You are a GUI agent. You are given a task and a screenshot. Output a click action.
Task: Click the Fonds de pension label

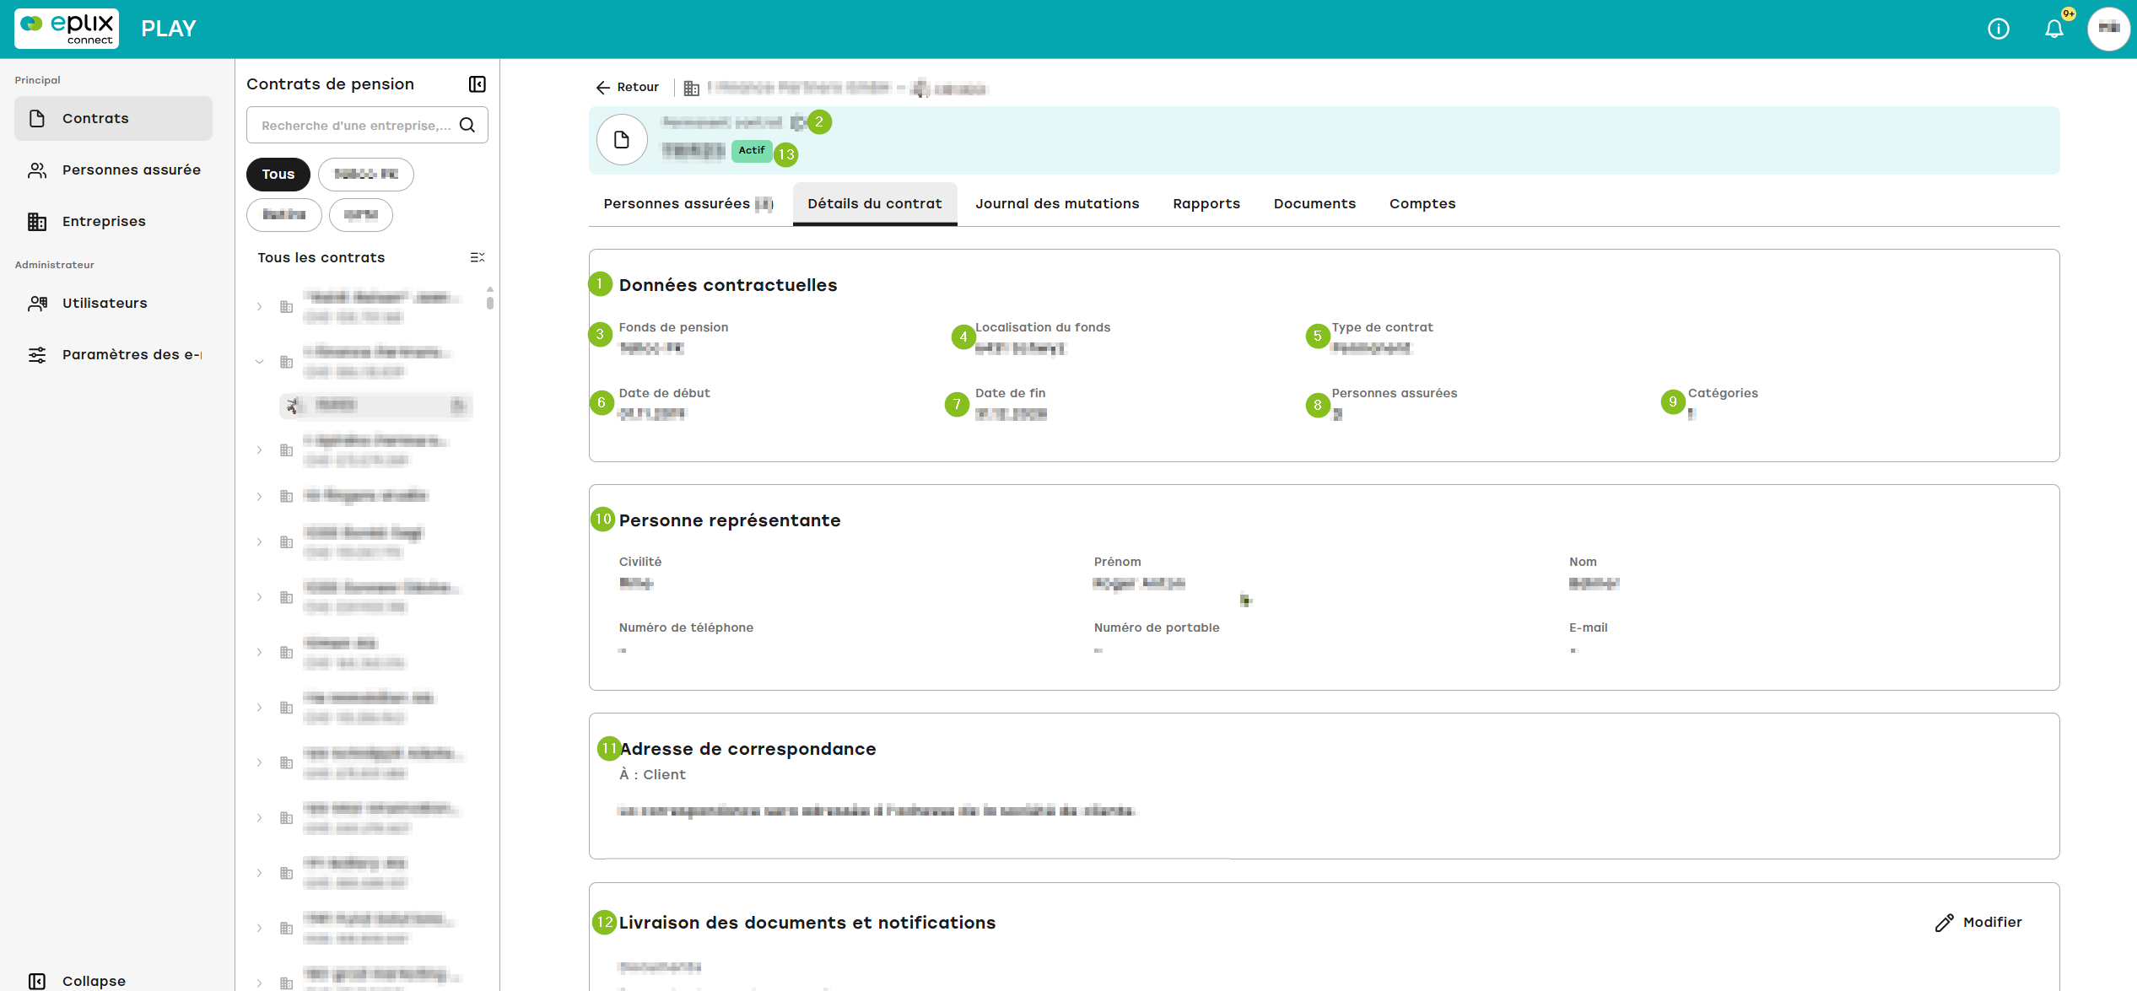(x=673, y=327)
